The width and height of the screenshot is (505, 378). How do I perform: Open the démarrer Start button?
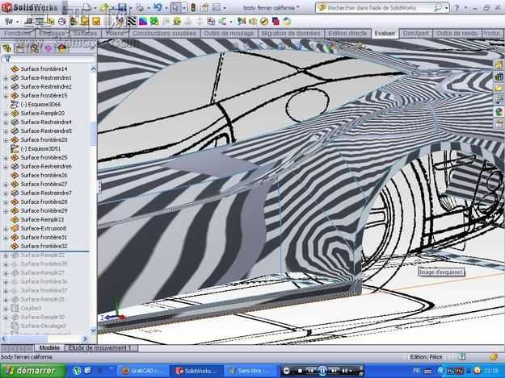click(32, 371)
